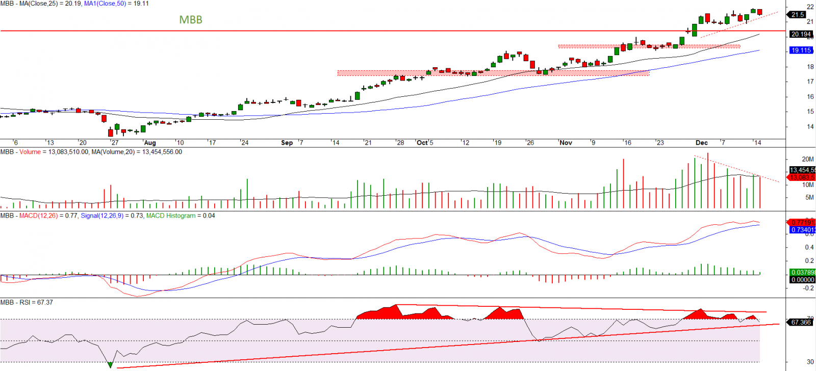This screenshot has width=816, height=371.
Task: Click the 67.366 RSI value tag
Action: [801, 323]
